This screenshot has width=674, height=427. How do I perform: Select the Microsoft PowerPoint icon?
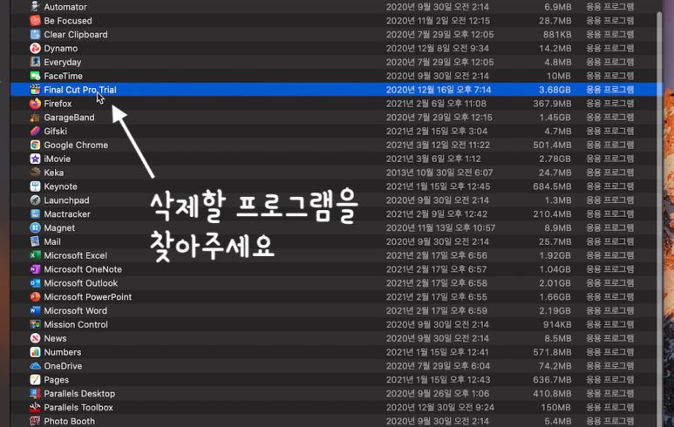pyautogui.click(x=35, y=297)
